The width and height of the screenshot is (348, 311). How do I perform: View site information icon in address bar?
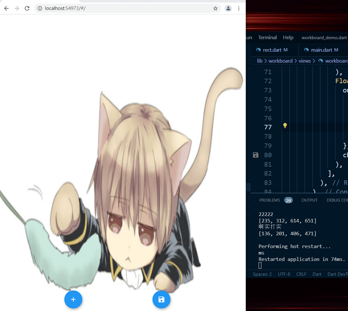(x=40, y=8)
